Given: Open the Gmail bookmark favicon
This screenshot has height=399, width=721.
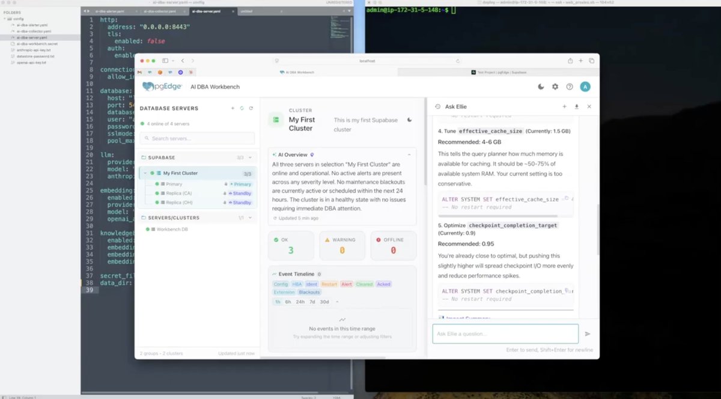Looking at the screenshot, I should 141,72.
